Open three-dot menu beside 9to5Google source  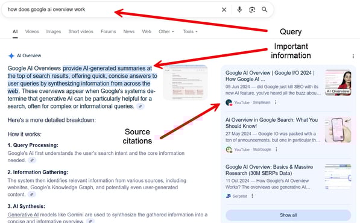[x=276, y=149]
